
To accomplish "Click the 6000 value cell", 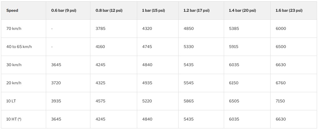I will point(281,29).
